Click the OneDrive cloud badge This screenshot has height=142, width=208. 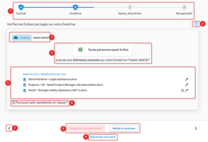coord(22,38)
